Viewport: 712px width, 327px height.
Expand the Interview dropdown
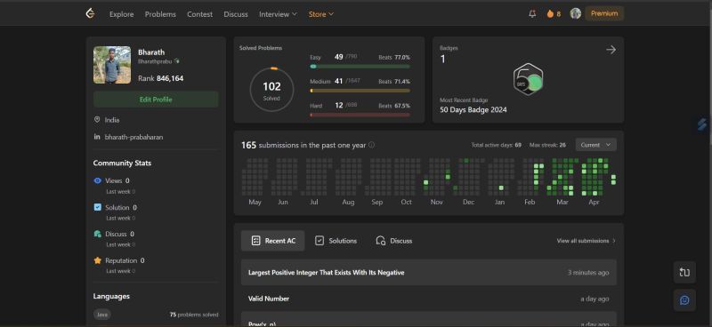click(278, 14)
